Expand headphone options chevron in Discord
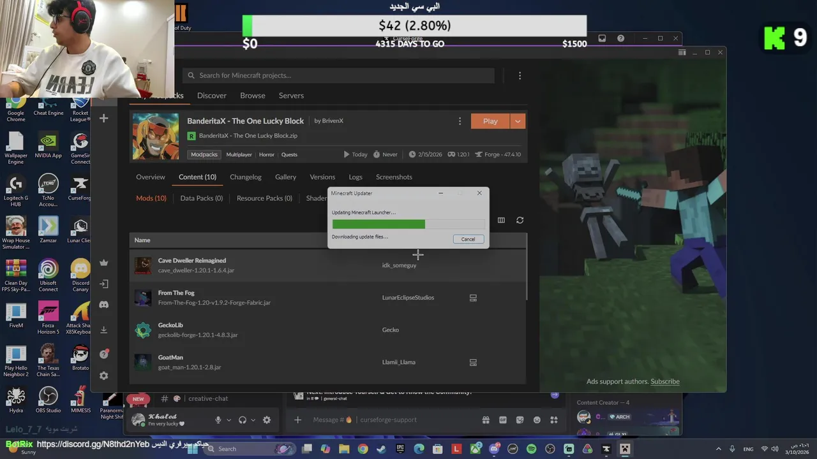 pyautogui.click(x=253, y=420)
